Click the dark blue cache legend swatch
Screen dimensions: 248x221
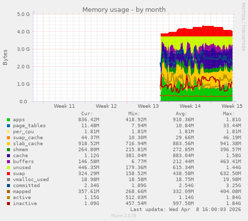[8, 156]
